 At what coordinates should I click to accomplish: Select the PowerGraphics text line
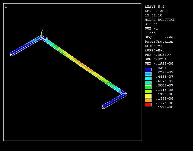159,42
